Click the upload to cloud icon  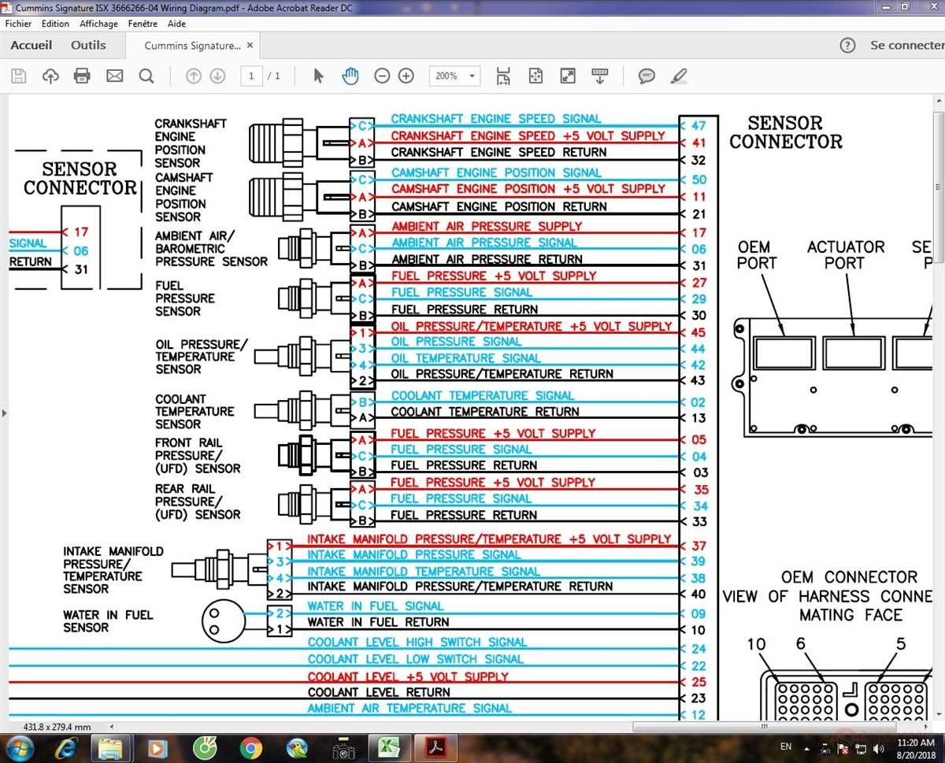(50, 76)
